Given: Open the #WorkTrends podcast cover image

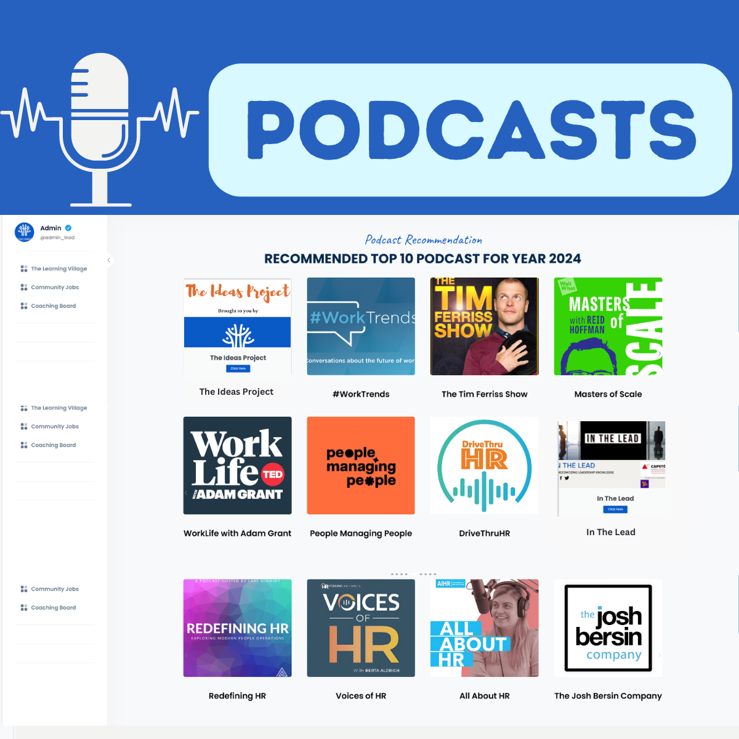Looking at the screenshot, I should [361, 326].
